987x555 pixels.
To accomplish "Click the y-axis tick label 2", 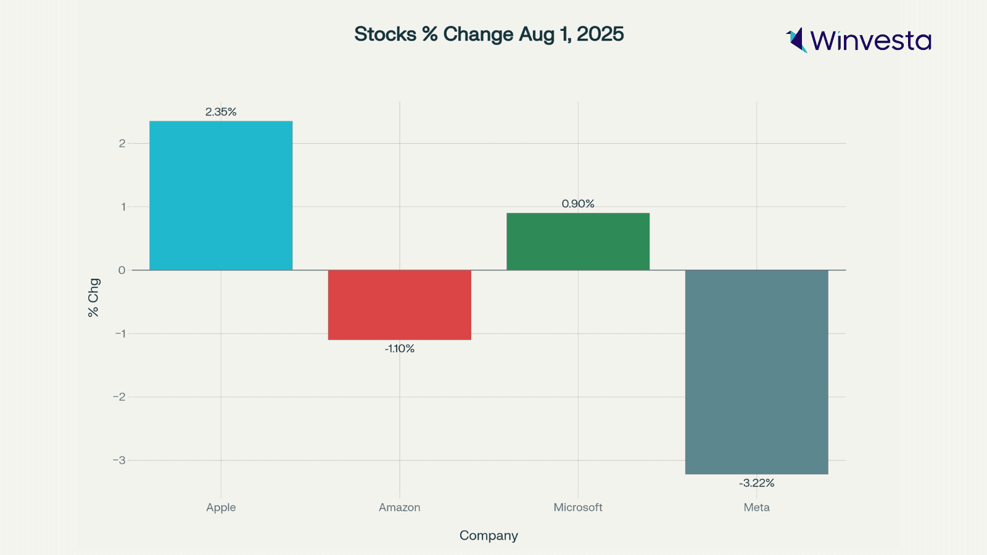I will click(x=122, y=143).
